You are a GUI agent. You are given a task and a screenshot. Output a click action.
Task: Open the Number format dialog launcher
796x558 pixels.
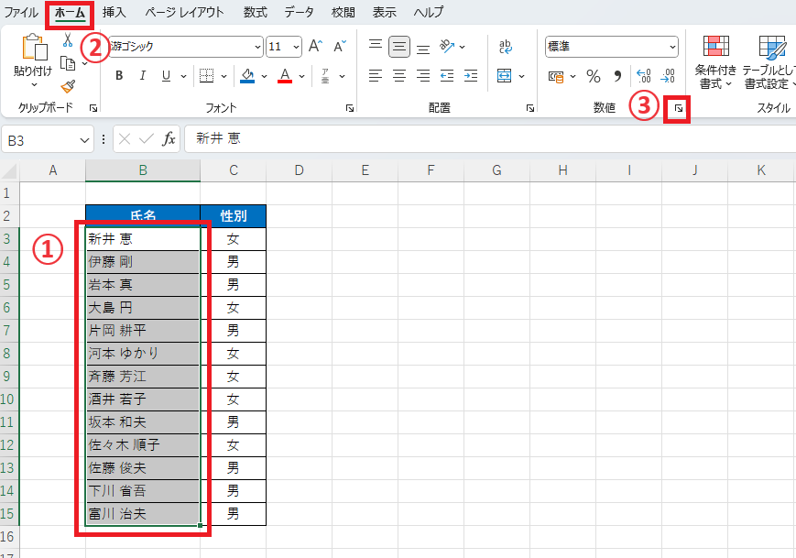click(x=678, y=108)
